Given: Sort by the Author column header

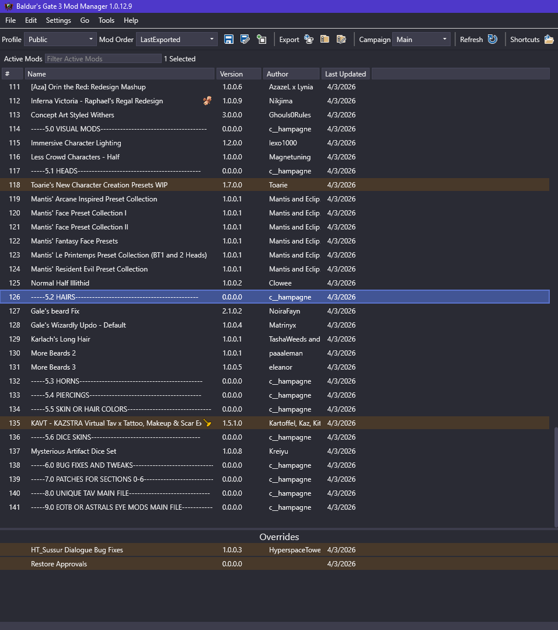Looking at the screenshot, I should point(291,74).
